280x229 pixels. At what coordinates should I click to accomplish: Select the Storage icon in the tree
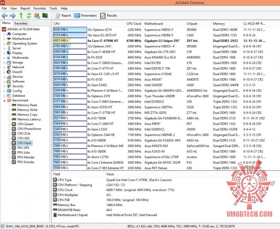[9, 62]
